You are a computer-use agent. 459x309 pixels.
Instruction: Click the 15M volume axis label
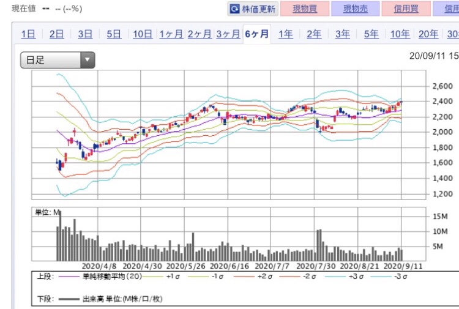(x=440, y=217)
